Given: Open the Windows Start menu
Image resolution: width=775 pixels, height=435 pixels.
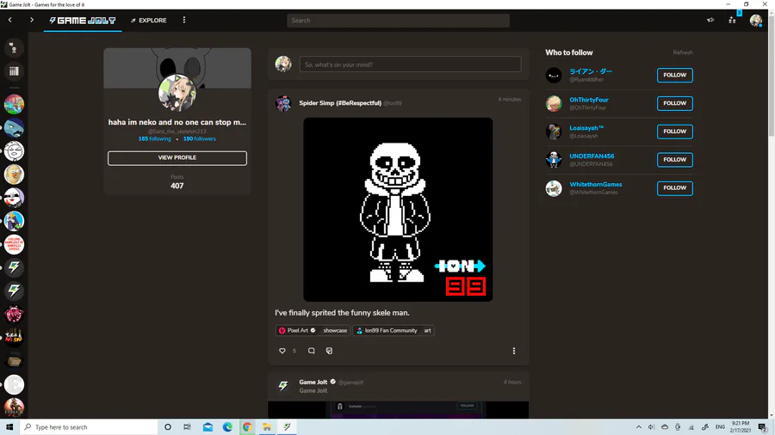Looking at the screenshot, I should click(9, 426).
